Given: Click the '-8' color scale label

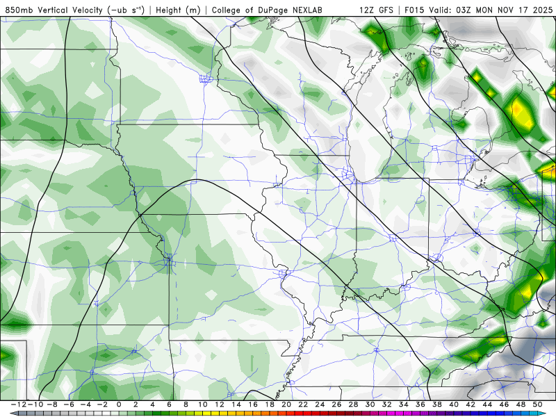Looking at the screenshot, I should click(x=52, y=404).
